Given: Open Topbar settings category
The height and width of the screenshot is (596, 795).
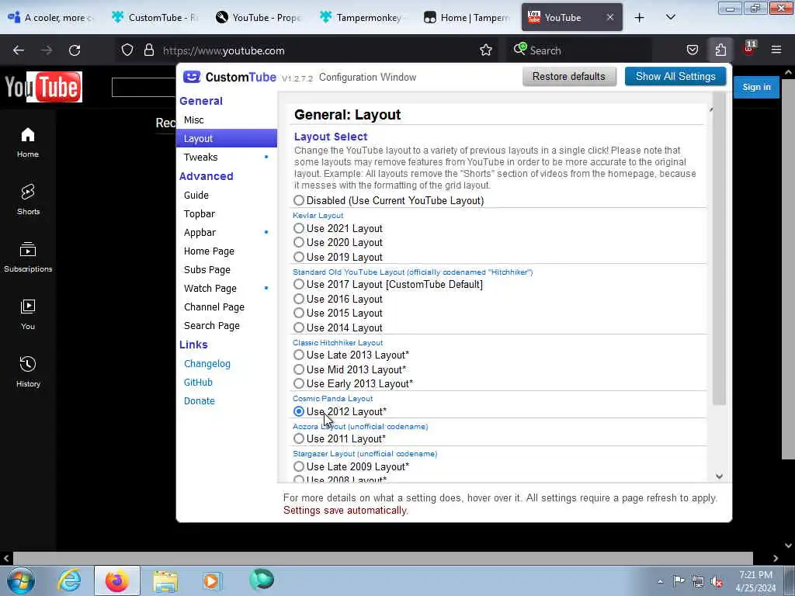Looking at the screenshot, I should point(226,214).
